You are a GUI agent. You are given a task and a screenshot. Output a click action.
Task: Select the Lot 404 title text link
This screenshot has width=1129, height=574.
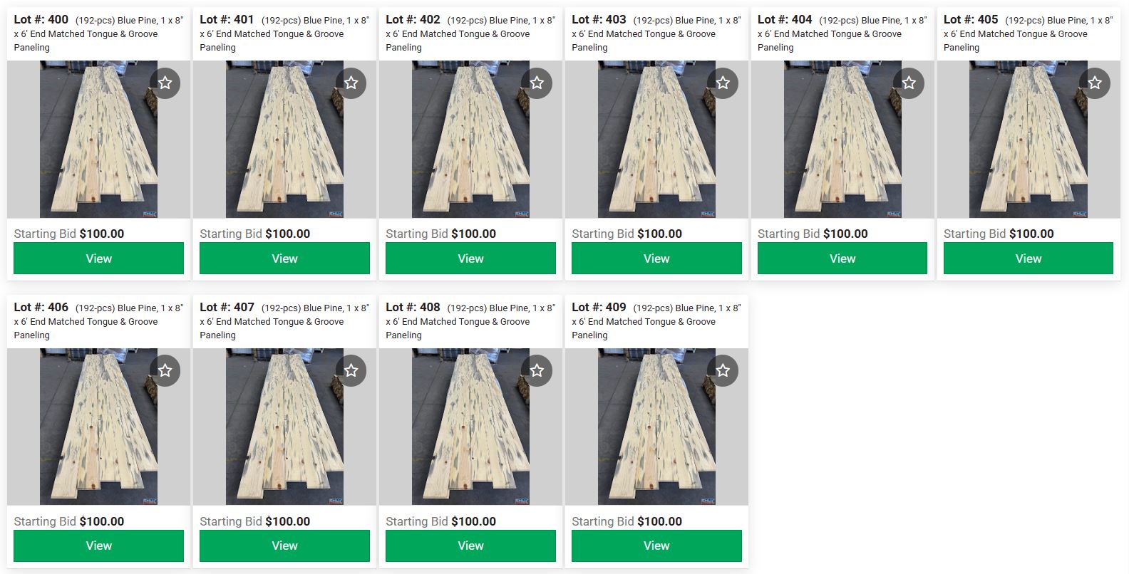pyautogui.click(x=842, y=33)
